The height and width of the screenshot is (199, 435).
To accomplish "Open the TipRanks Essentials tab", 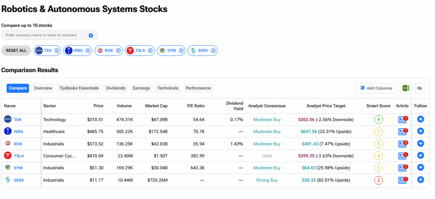I will 79,88.
